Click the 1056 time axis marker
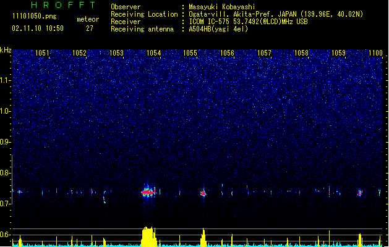 click(x=227, y=53)
